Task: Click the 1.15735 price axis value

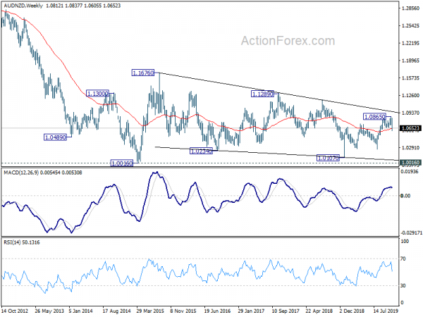Action: (x=410, y=78)
